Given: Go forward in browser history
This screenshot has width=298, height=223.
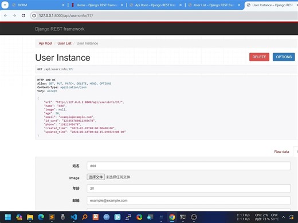Looking at the screenshot, I should pos(14,15).
